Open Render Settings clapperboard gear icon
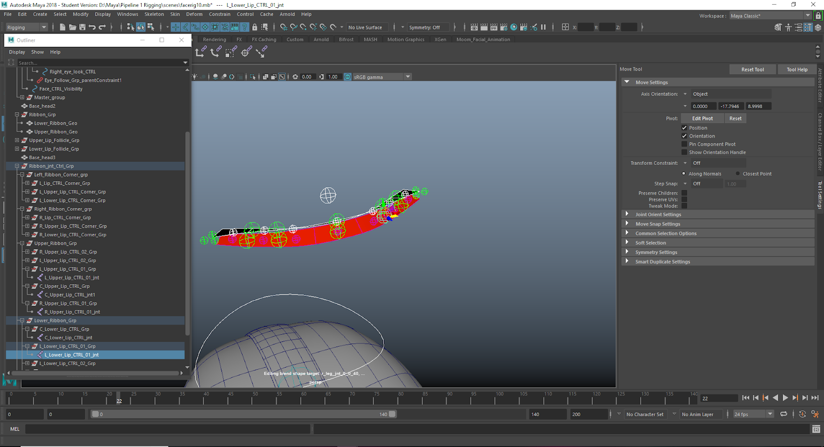The height and width of the screenshot is (447, 824). [x=504, y=27]
